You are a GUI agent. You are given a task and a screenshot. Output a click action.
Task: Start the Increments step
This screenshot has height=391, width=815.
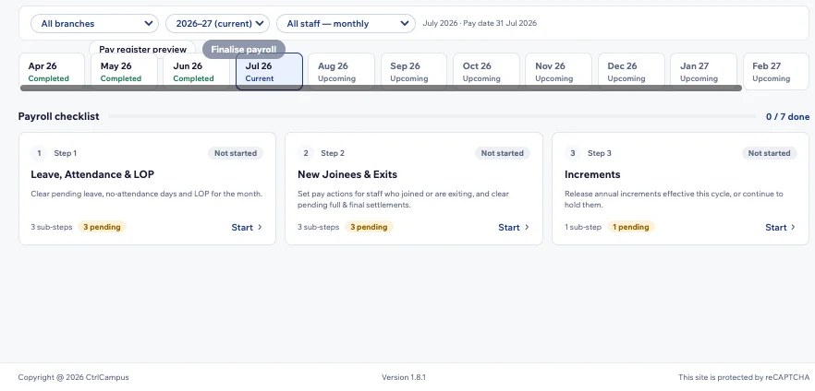(781, 227)
